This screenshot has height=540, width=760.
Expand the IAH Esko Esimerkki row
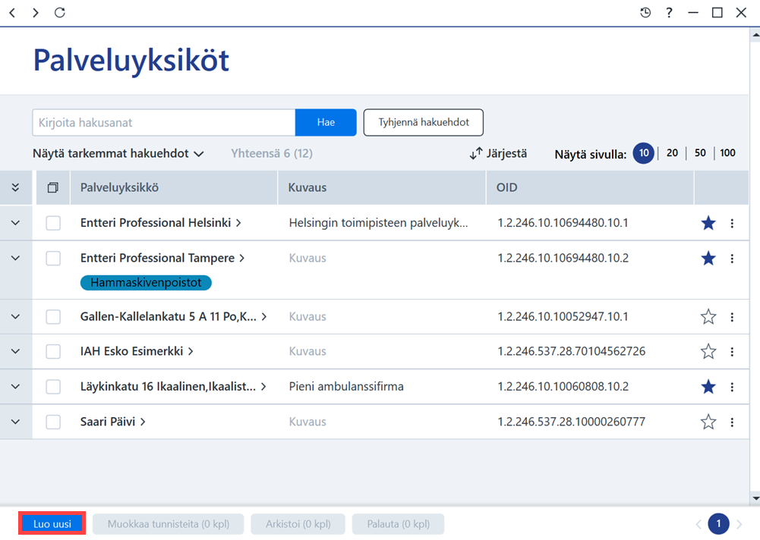click(x=15, y=351)
